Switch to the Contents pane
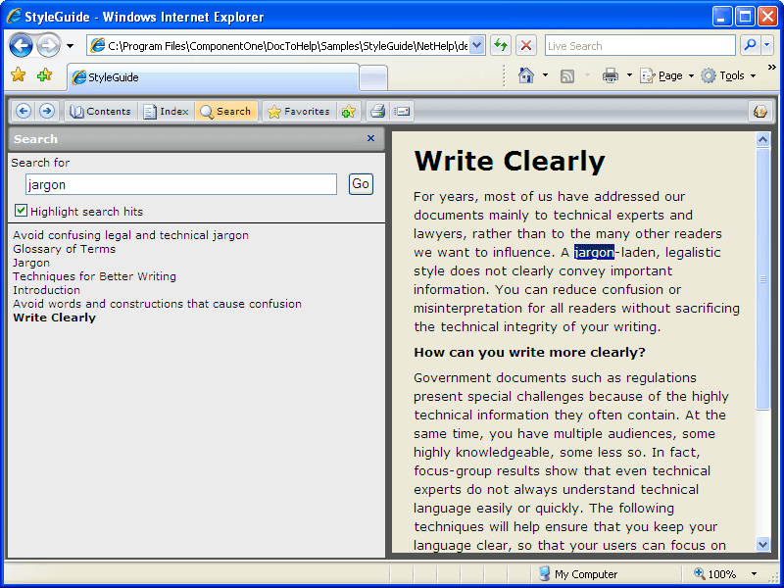 coord(100,111)
